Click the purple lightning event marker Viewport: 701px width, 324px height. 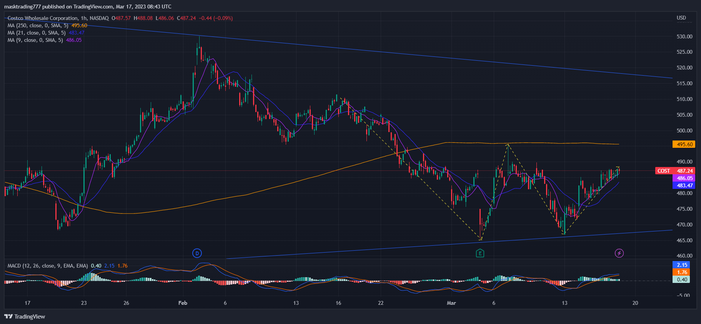pos(619,253)
